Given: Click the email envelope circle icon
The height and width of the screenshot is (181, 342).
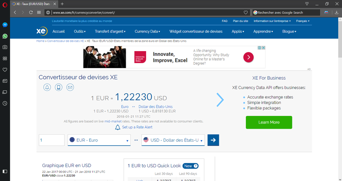Looking at the screenshot, I should 70,87.
